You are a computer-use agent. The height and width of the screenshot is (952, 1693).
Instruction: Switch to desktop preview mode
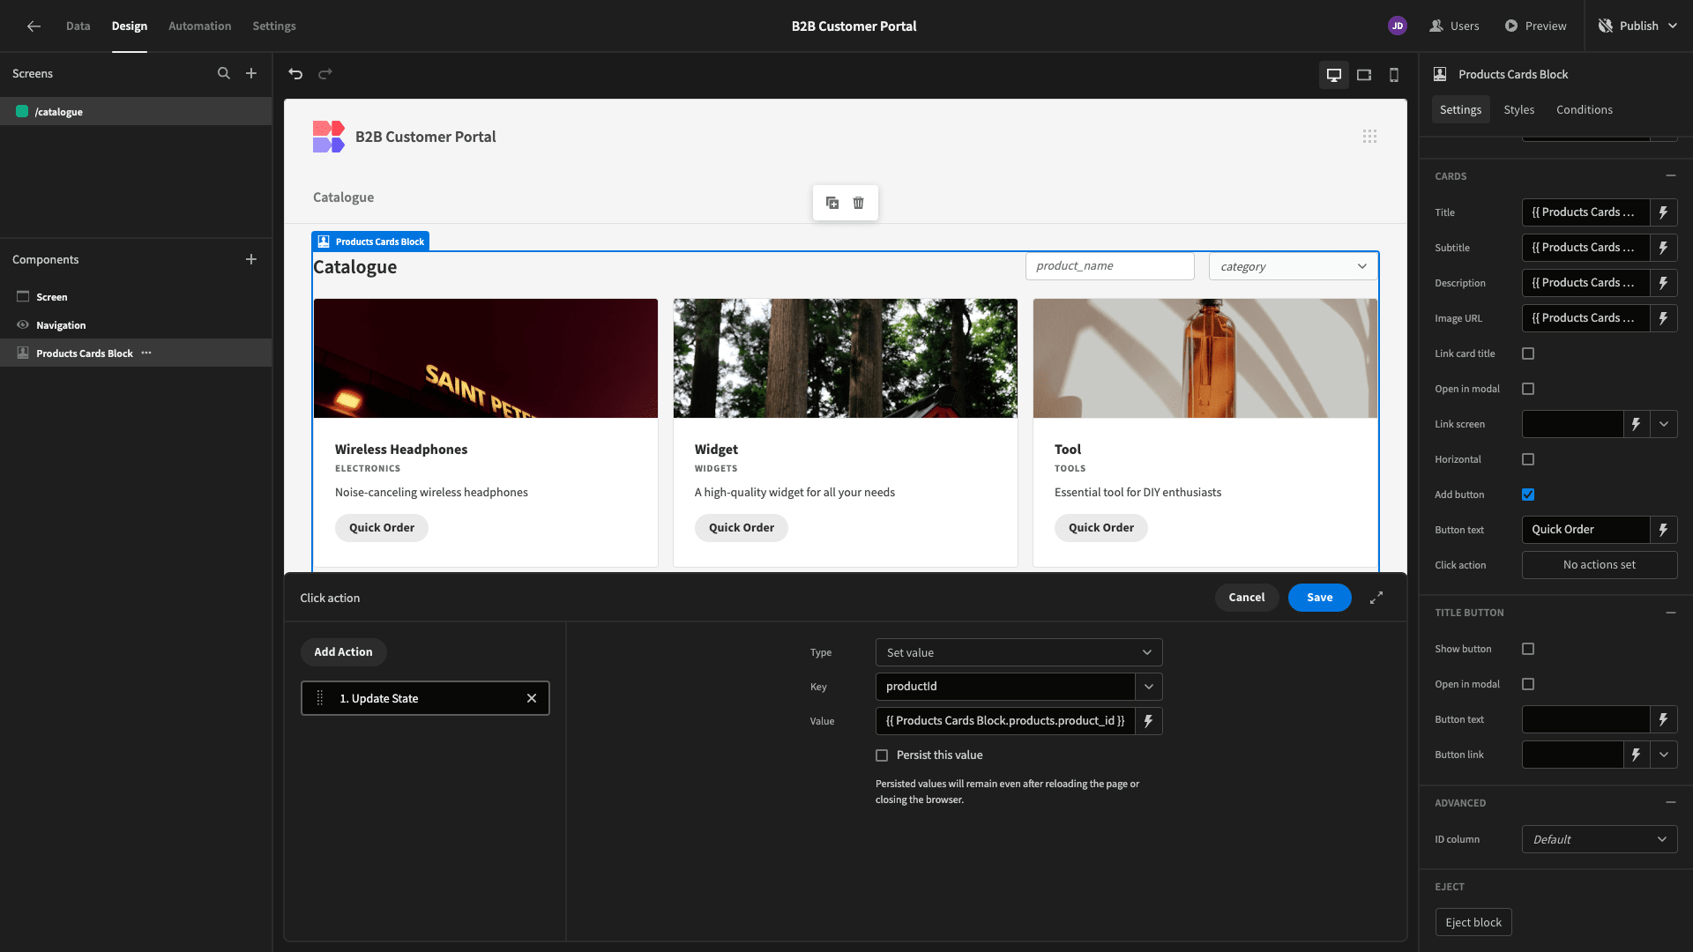tap(1334, 75)
